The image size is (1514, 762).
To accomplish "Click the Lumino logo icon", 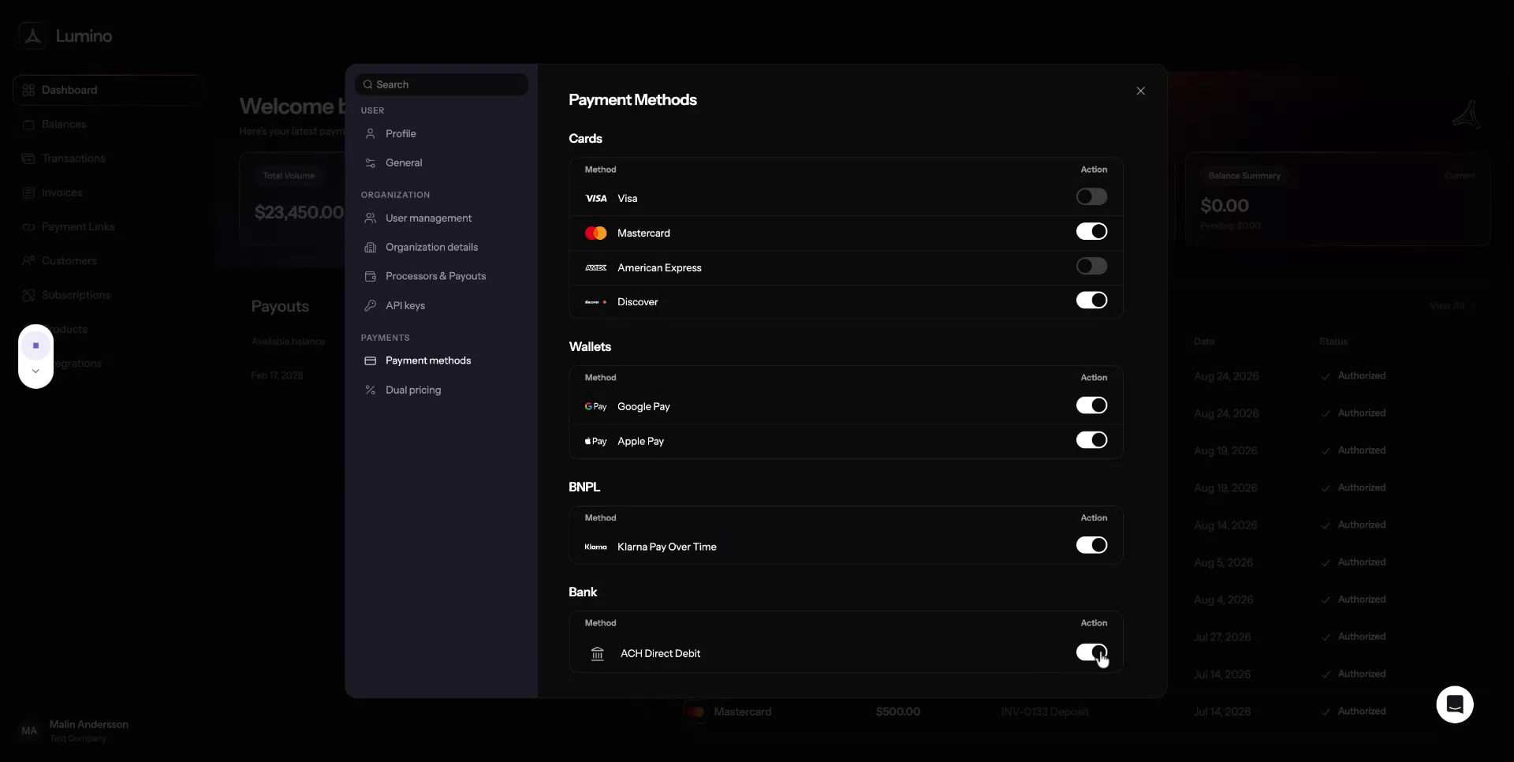I will (x=32, y=35).
